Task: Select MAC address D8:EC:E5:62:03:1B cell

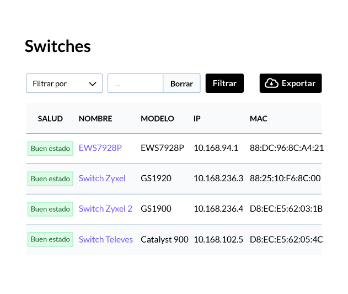Action: click(286, 209)
